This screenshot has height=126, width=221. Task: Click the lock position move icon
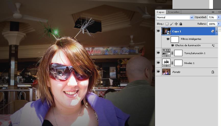[x=176, y=24]
